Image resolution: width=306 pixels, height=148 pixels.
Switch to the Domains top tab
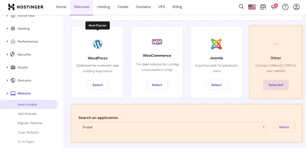(x=143, y=7)
